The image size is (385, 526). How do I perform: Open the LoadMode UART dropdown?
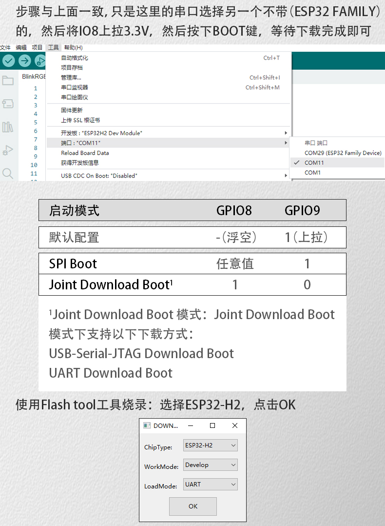(x=211, y=485)
